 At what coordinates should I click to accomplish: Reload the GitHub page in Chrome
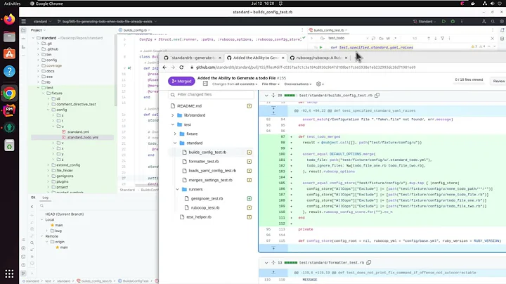pos(181,67)
